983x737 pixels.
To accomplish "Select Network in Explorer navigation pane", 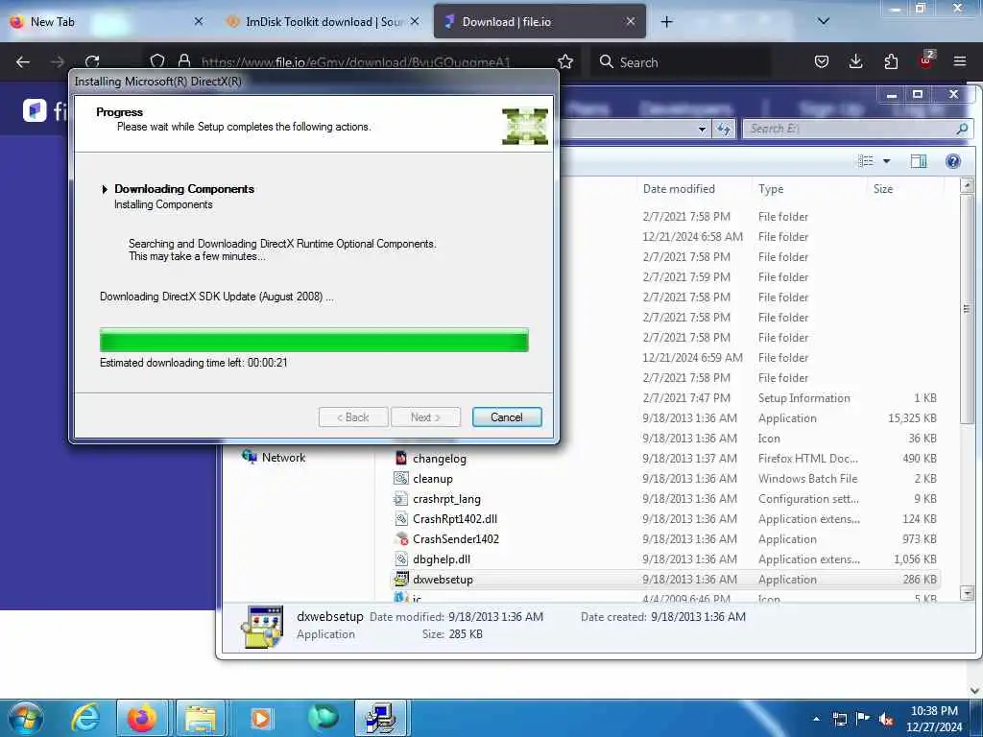I will coord(274,458).
